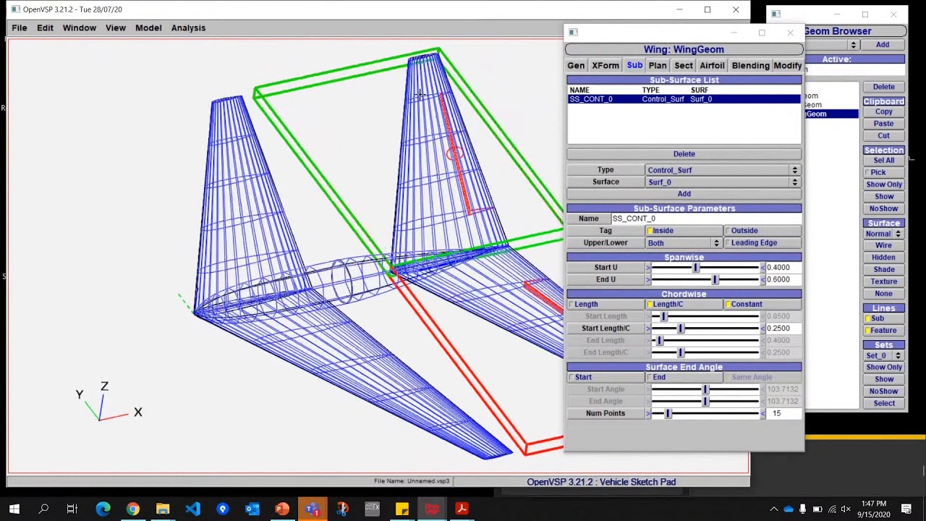Open the sub-surface Type dropdown

(x=723, y=170)
